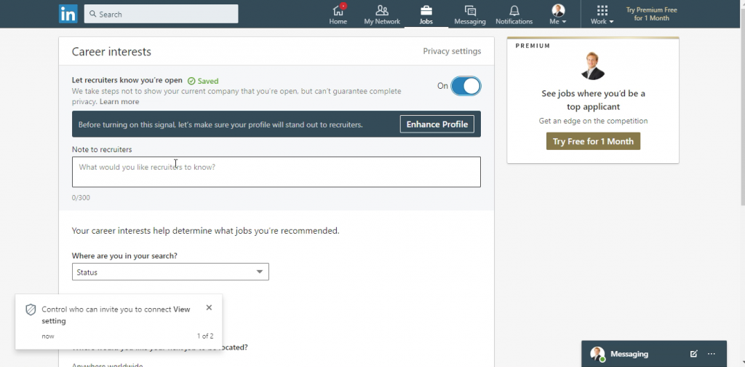This screenshot has width=745, height=367.
Task: Click Try Premium Free for 1 Month link
Action: tap(651, 14)
